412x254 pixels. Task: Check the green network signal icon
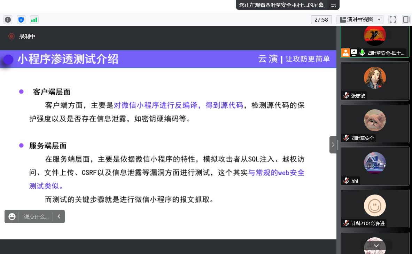[34, 19]
